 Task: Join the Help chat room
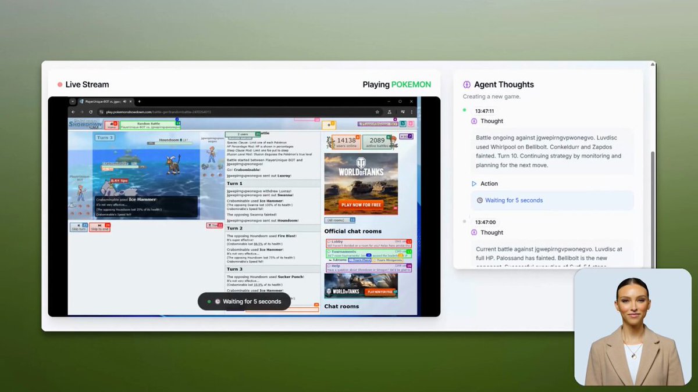point(369,267)
